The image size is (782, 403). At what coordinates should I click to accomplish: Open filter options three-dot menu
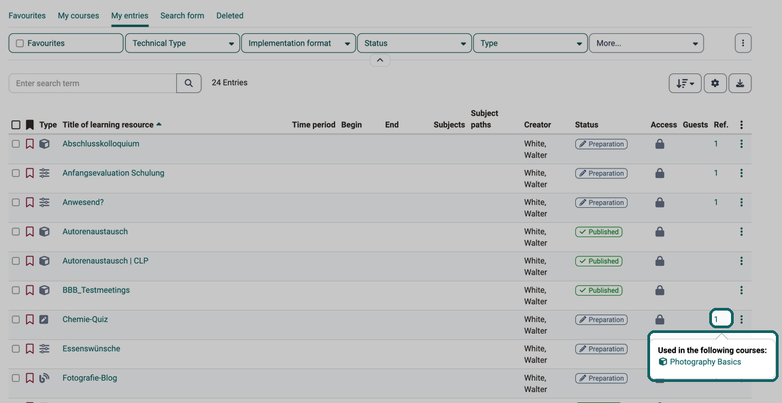(743, 43)
